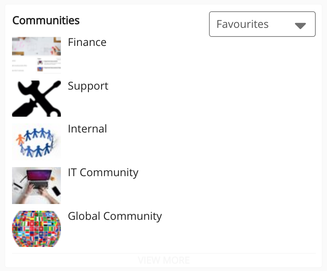The width and height of the screenshot is (327, 271).
Task: Select the Internal community people-circle icon
Action: click(x=36, y=142)
